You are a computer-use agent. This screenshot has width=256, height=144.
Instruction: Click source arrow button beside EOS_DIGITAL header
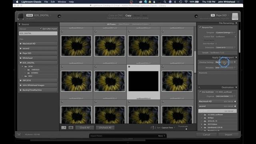pos(59,16)
